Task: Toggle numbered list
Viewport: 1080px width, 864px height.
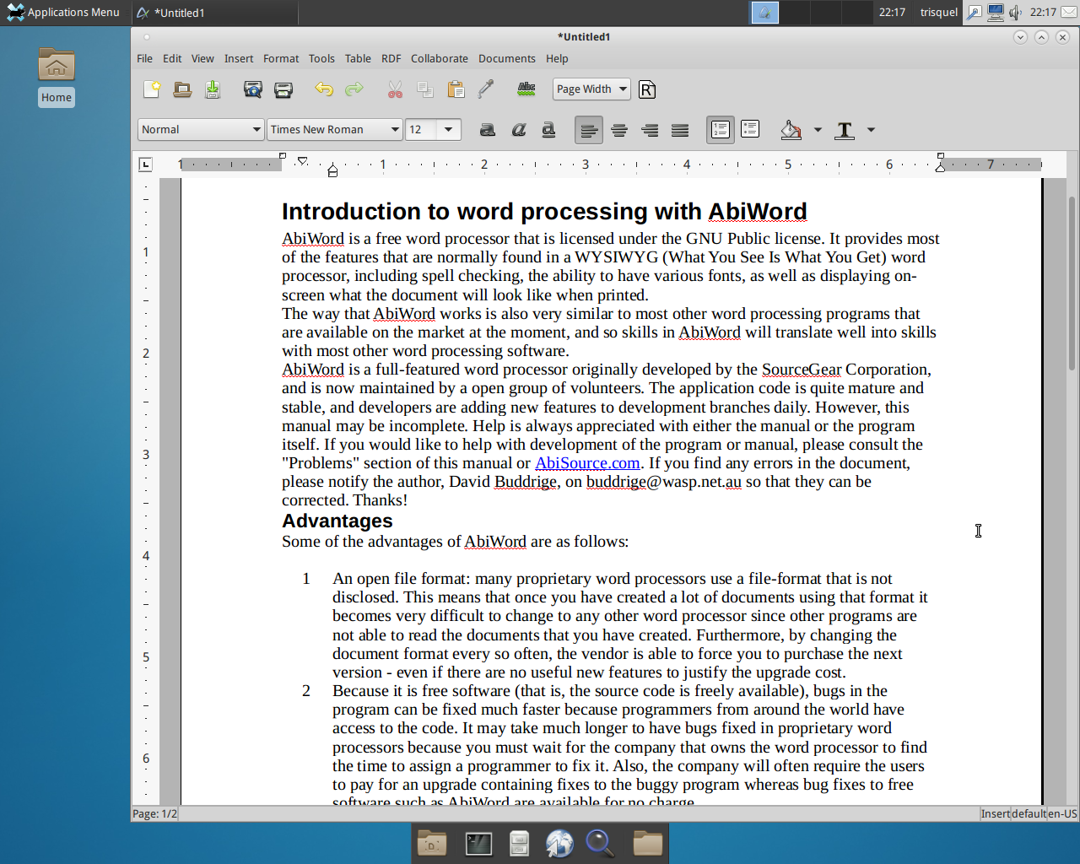Action: (721, 130)
